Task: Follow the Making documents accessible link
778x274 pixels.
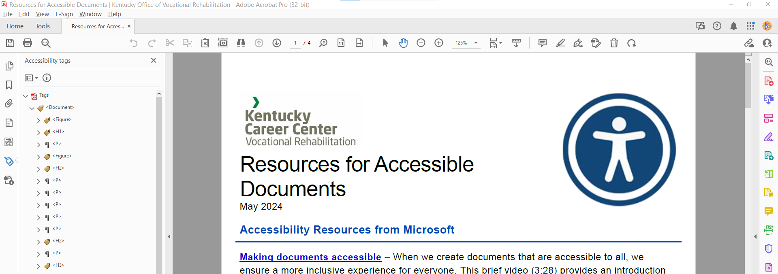Action: (x=310, y=257)
